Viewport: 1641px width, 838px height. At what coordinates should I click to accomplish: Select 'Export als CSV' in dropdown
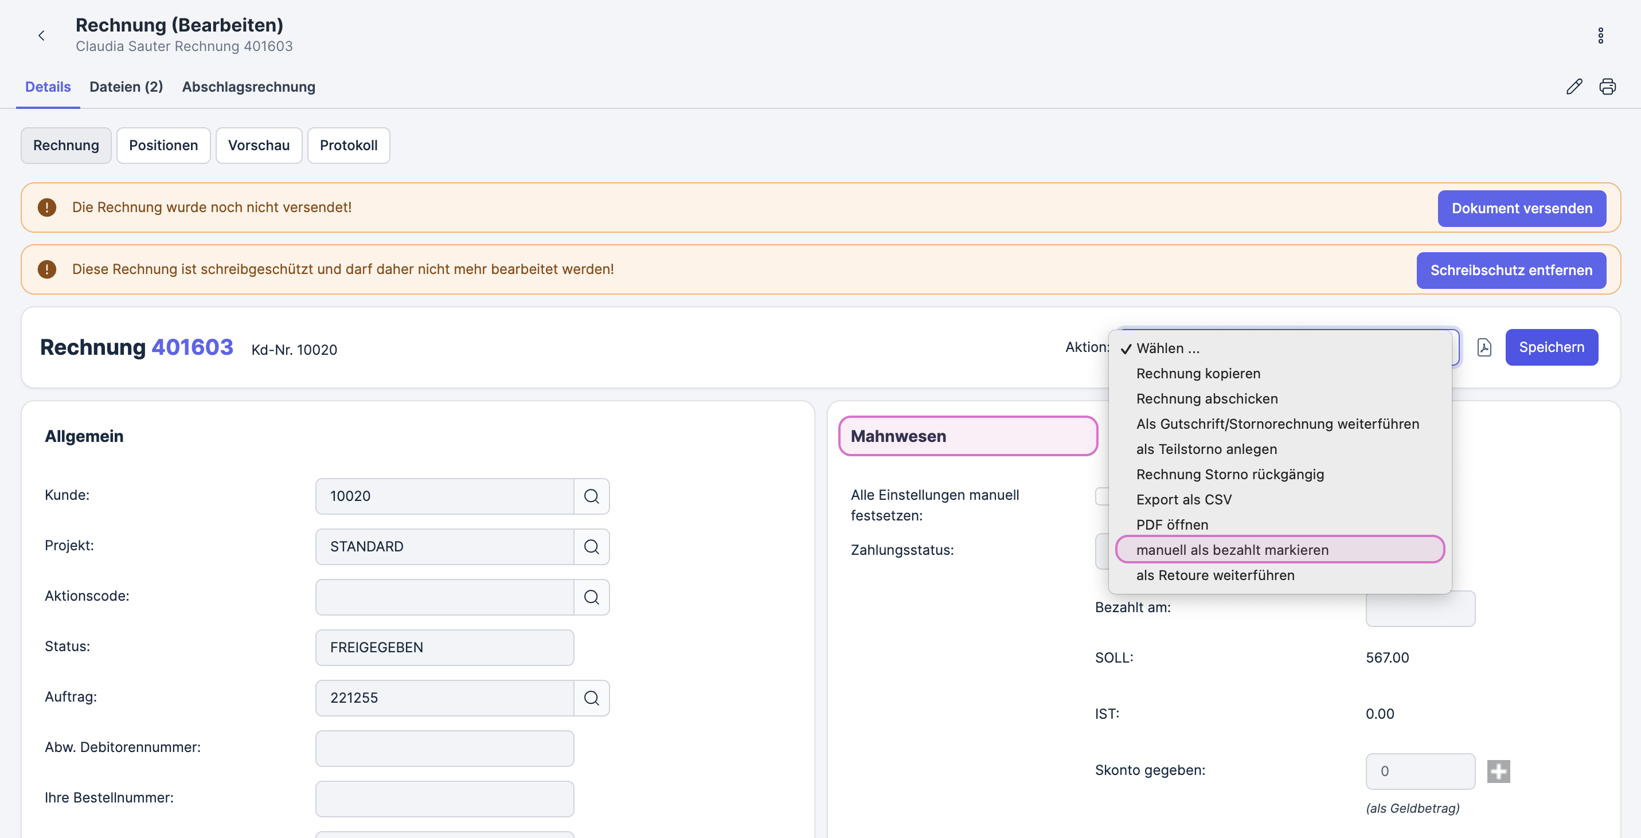click(x=1183, y=499)
